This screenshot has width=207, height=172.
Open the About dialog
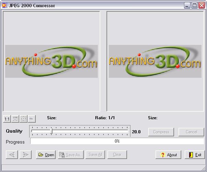pyautogui.click(x=168, y=155)
